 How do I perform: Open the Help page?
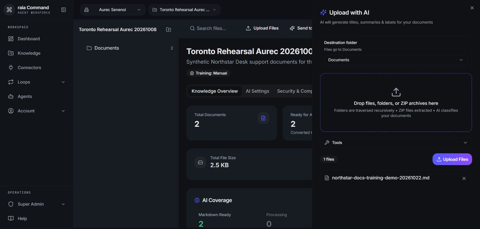click(36, 219)
